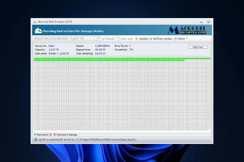Screen dimensions: 244x162
Task: Open the disk selection dropdown arrow
Action: [x=99, y=38]
